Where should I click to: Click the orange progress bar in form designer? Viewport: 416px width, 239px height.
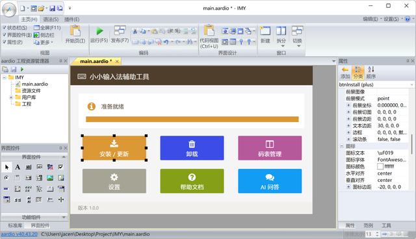[192, 120]
